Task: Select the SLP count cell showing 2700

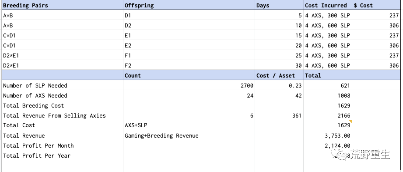Action: pyautogui.click(x=189, y=85)
